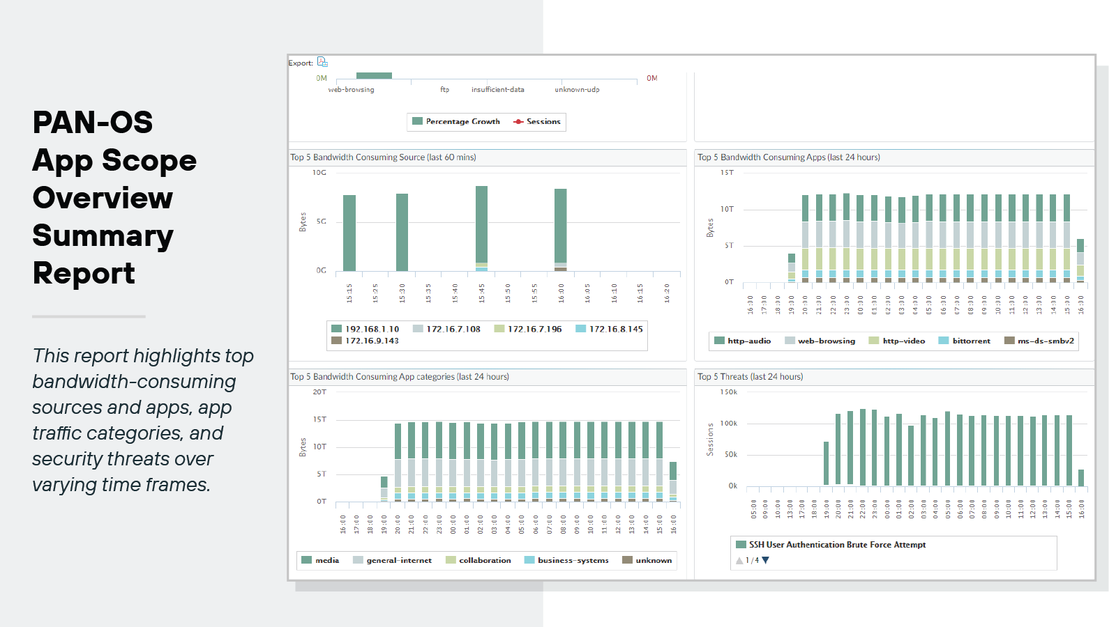Toggle http-audio app in legend

click(x=748, y=341)
